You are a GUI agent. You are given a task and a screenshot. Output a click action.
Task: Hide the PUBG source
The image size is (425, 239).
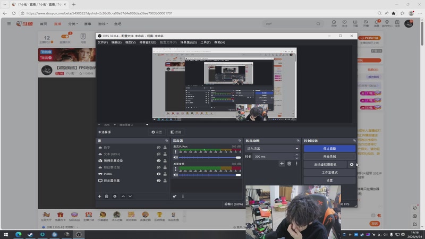158,174
